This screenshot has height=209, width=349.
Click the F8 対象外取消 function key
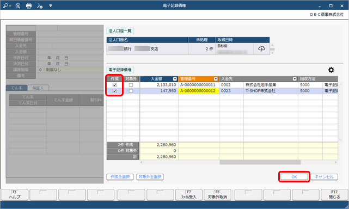click(x=217, y=195)
